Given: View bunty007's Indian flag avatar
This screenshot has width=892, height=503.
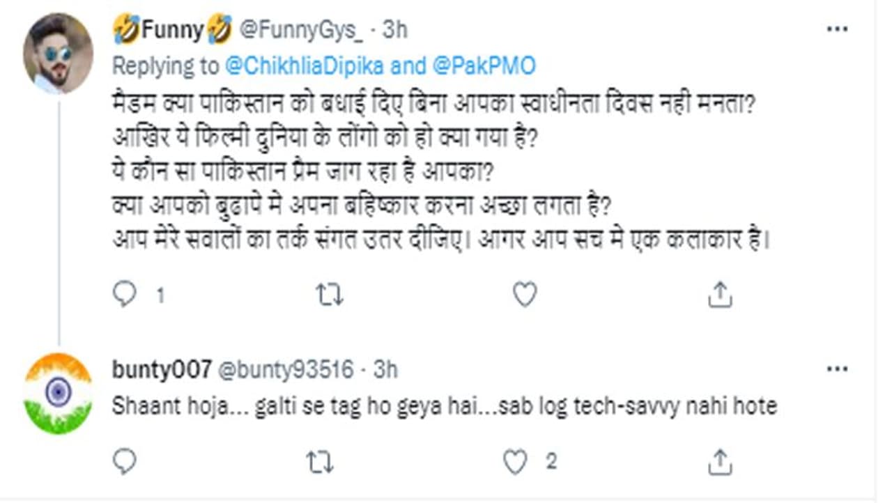Looking at the screenshot, I should (58, 394).
